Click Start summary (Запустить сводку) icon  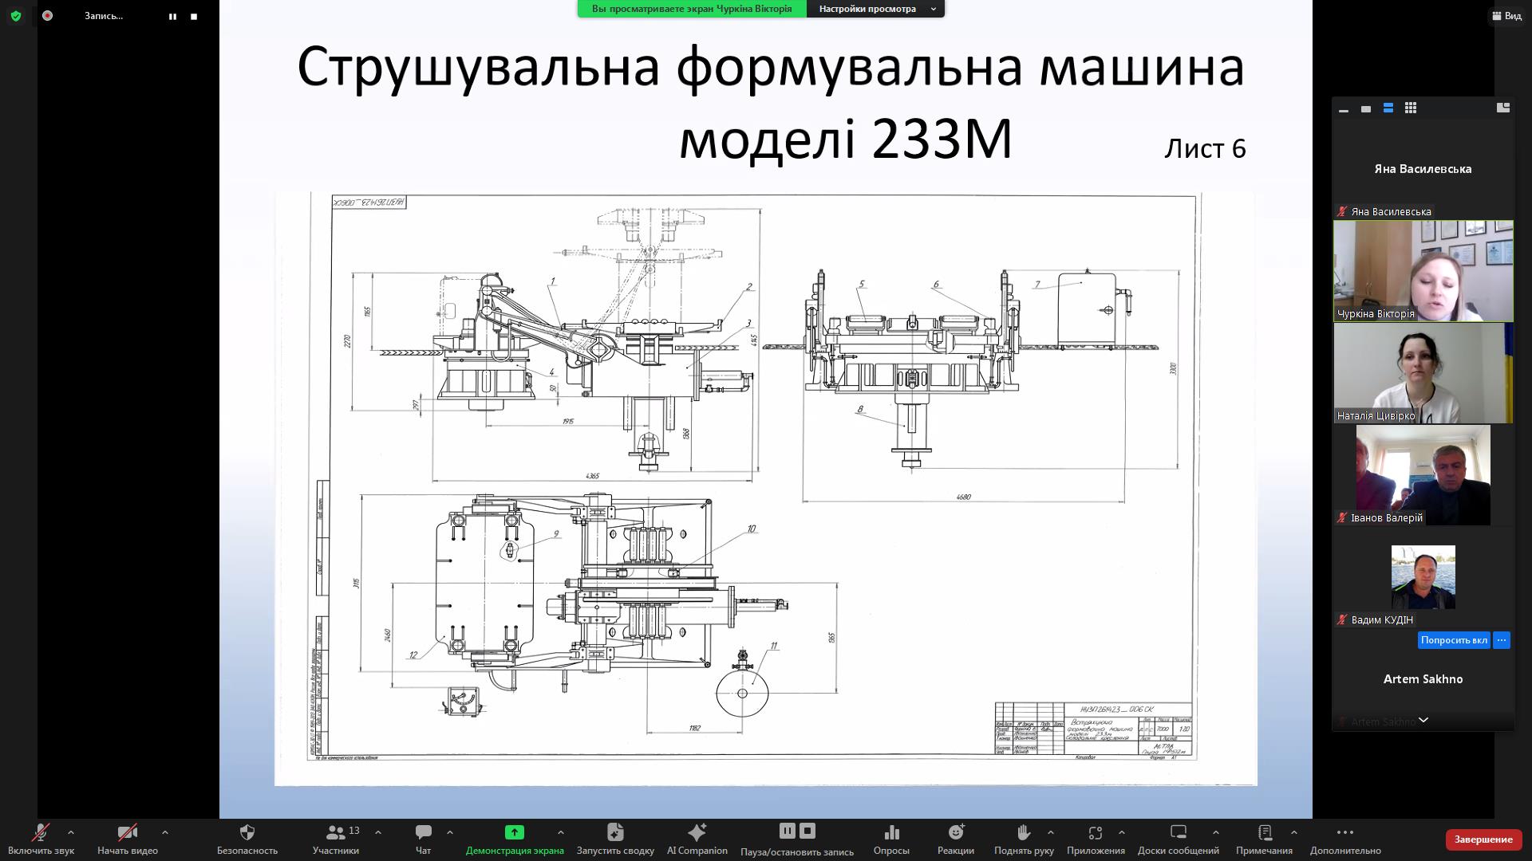tap(615, 833)
